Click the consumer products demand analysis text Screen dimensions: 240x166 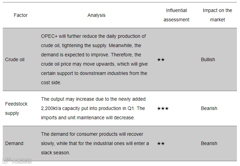pos(95,143)
